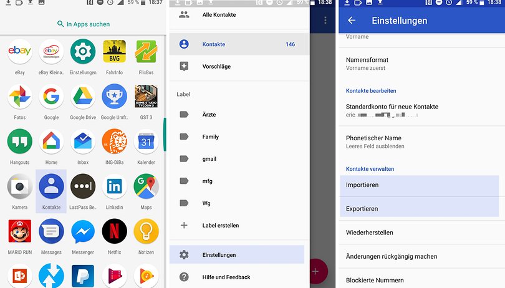Viewport: 505px width, 288px height.
Task: Open the Namensformat setting
Action: tap(421, 64)
